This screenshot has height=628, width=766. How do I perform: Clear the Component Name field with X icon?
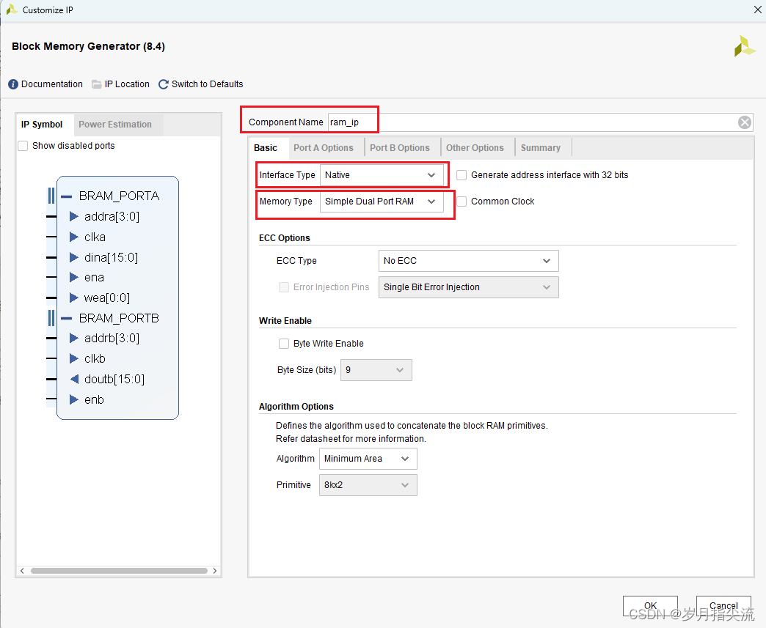745,122
